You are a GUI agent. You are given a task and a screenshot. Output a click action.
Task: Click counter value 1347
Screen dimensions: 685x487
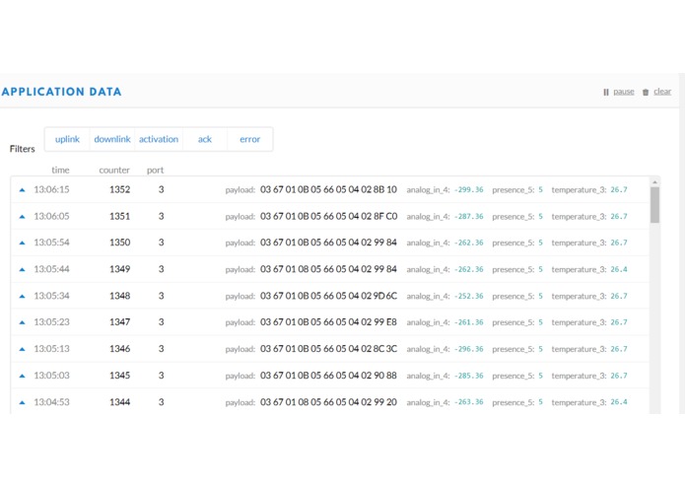[119, 322]
